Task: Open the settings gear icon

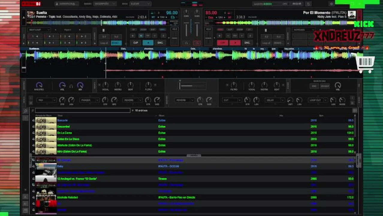Action: point(331,4)
